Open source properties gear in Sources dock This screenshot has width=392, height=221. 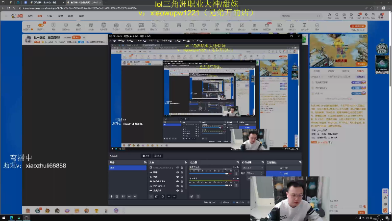click(163, 196)
